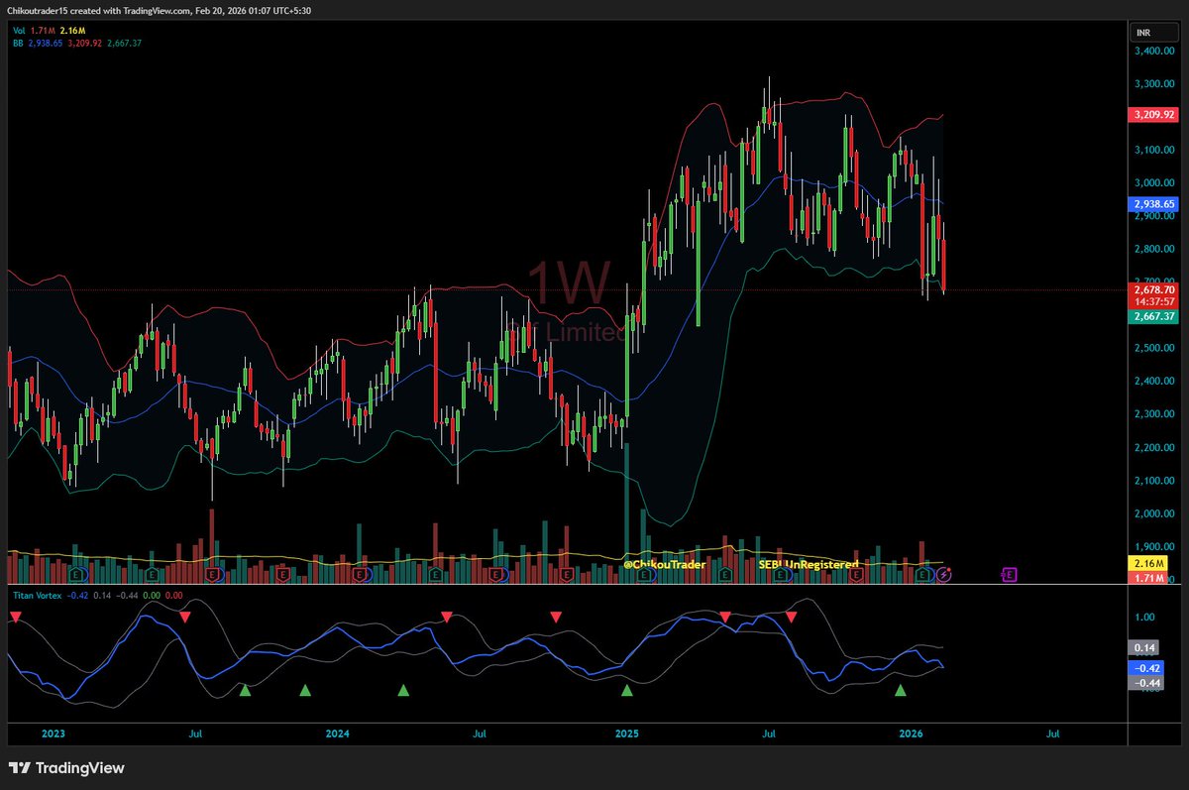This screenshot has width=1189, height=790.
Task: Click the green 2,667.37 lower band price label
Action: [1153, 316]
